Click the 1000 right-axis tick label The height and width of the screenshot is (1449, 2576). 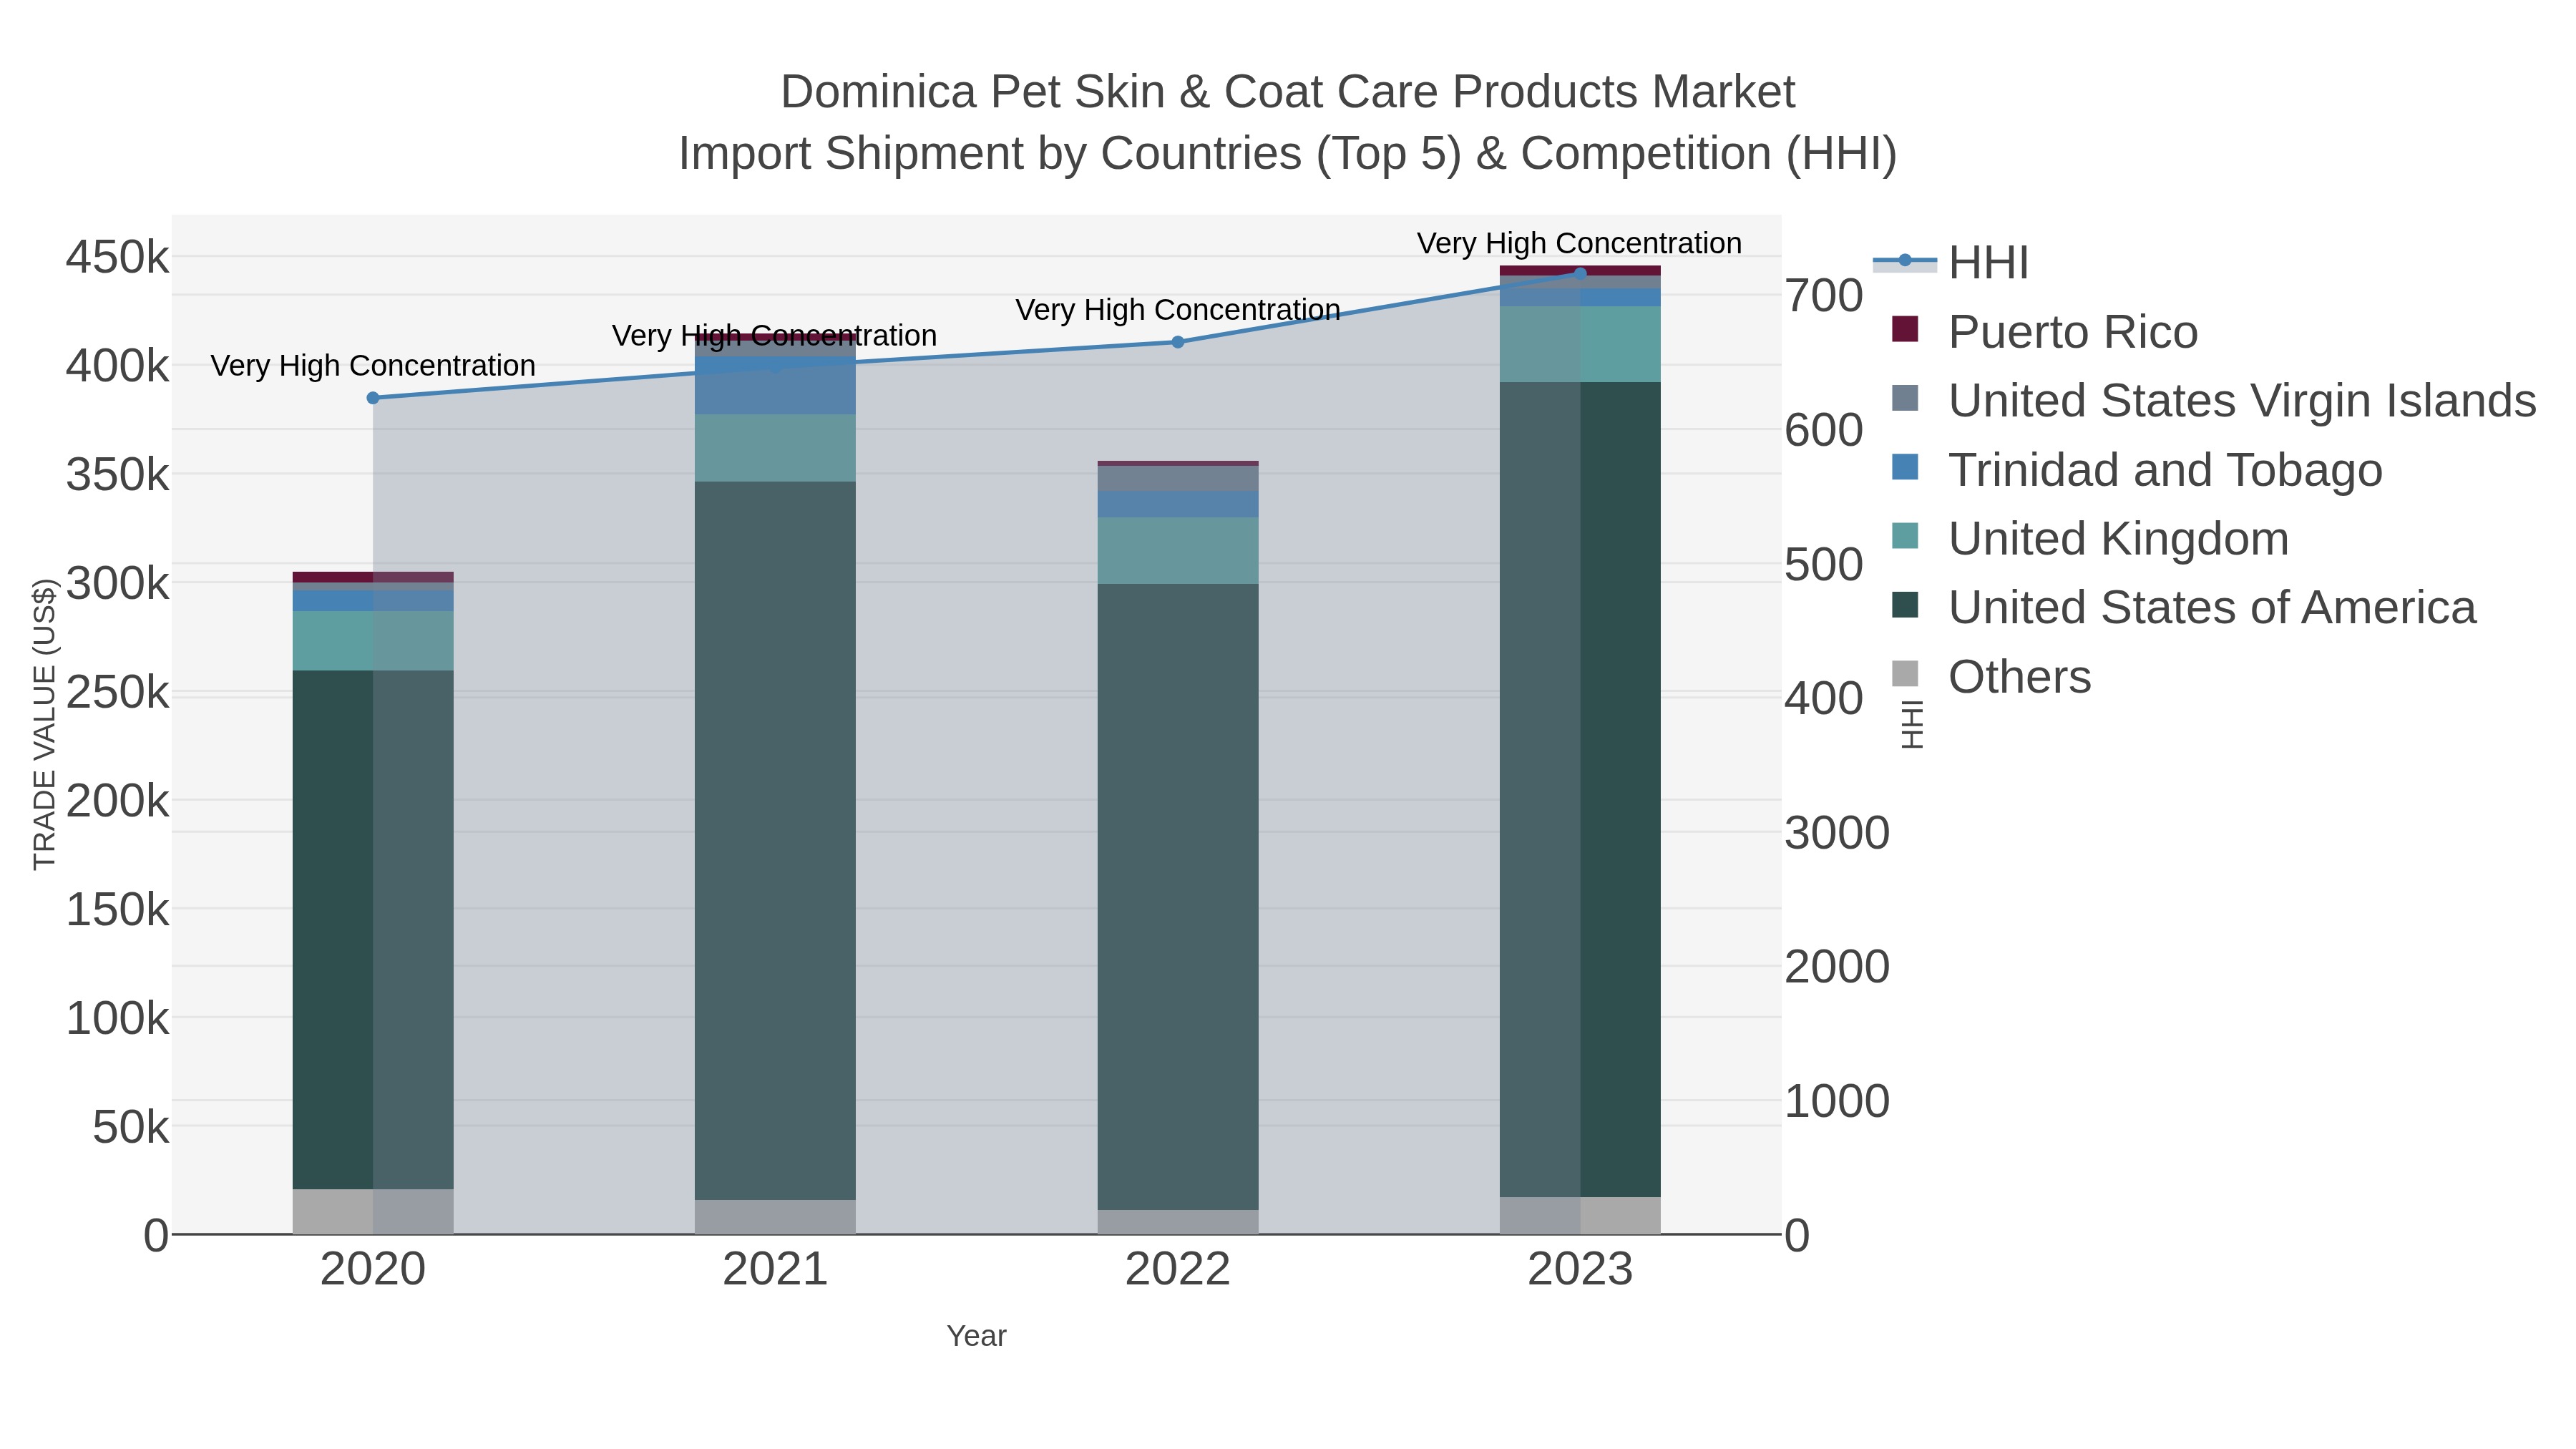click(1837, 1101)
